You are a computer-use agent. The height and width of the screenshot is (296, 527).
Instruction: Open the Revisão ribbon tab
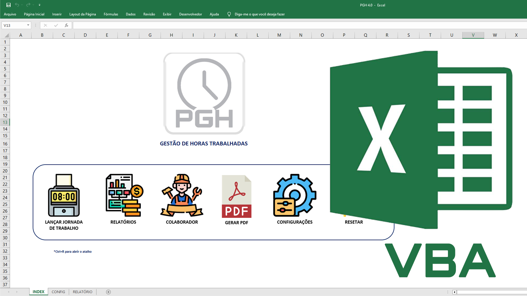click(149, 14)
